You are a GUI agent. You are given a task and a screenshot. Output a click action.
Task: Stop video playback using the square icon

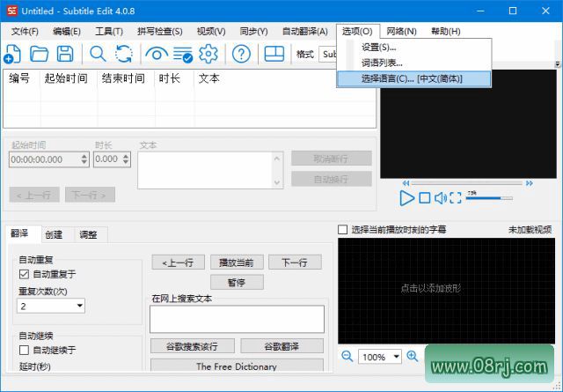[425, 198]
